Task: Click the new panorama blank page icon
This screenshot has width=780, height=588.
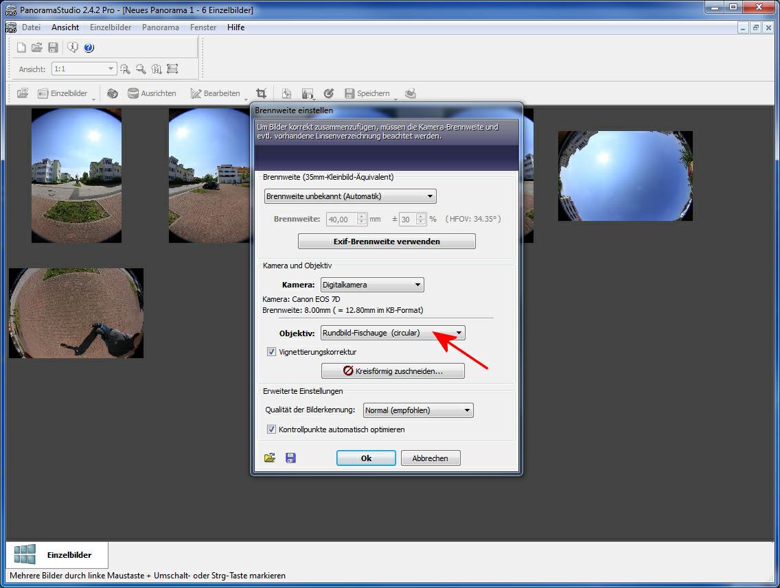Action: point(21,48)
